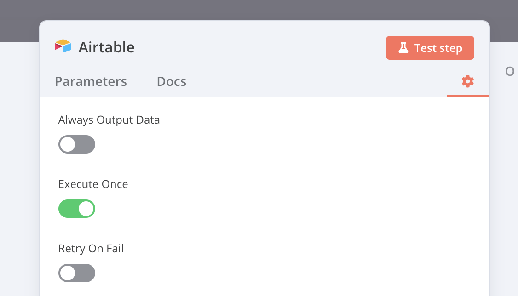Click the Always Output Data label
518x296 pixels.
pos(109,120)
